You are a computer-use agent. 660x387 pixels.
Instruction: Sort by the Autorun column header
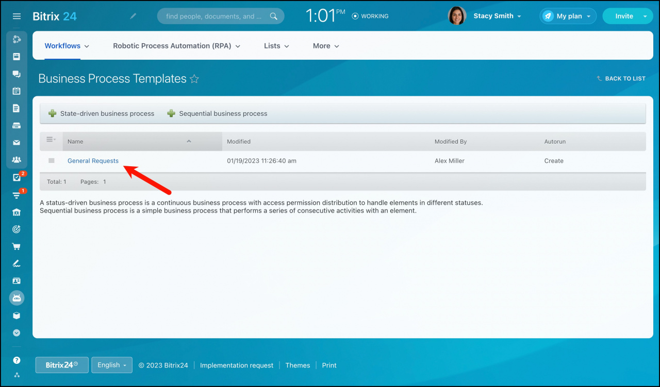click(592, 142)
